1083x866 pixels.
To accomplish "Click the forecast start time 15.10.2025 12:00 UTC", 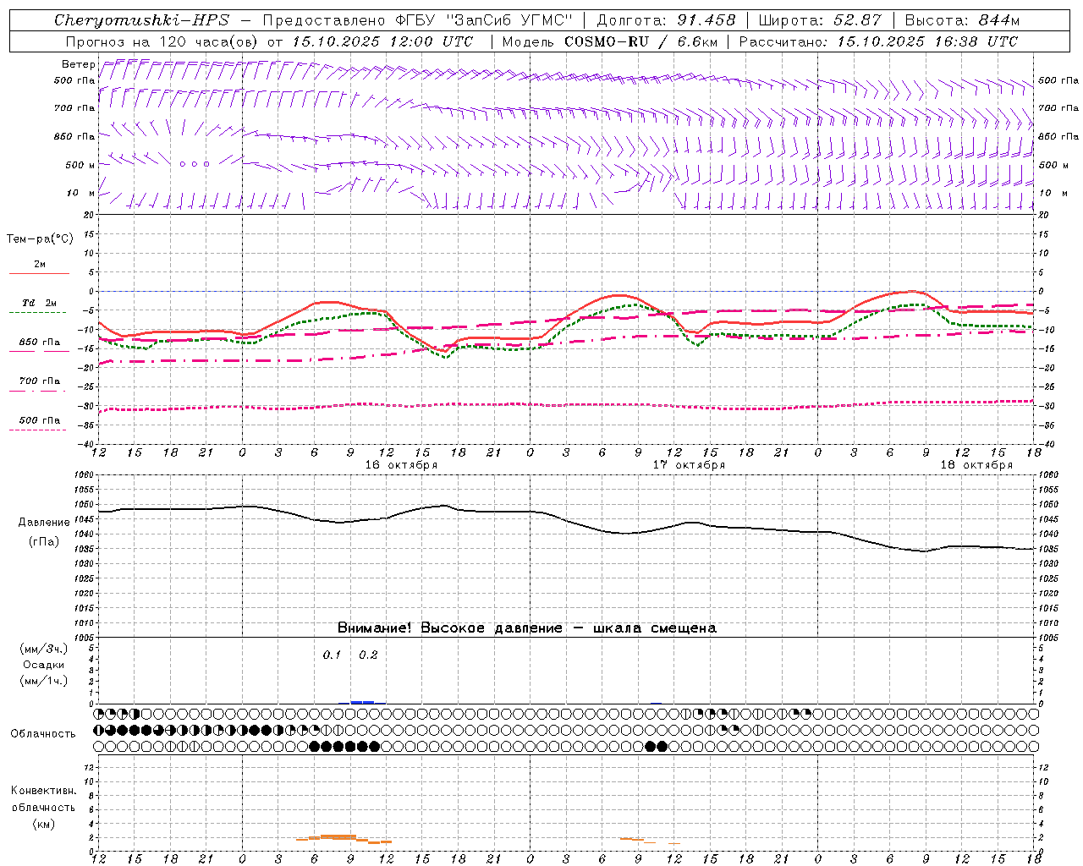I will point(382,41).
